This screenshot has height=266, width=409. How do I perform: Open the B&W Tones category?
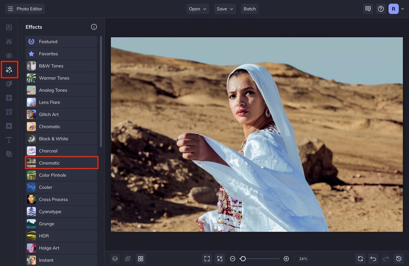pyautogui.click(x=61, y=66)
